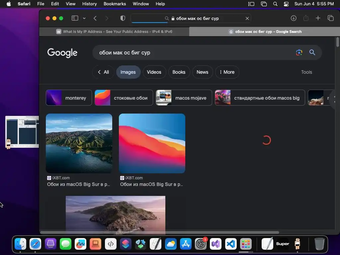Open TextEdit from the Dock
Viewport: 340px width, 255px height.
pyautogui.click(x=267, y=244)
